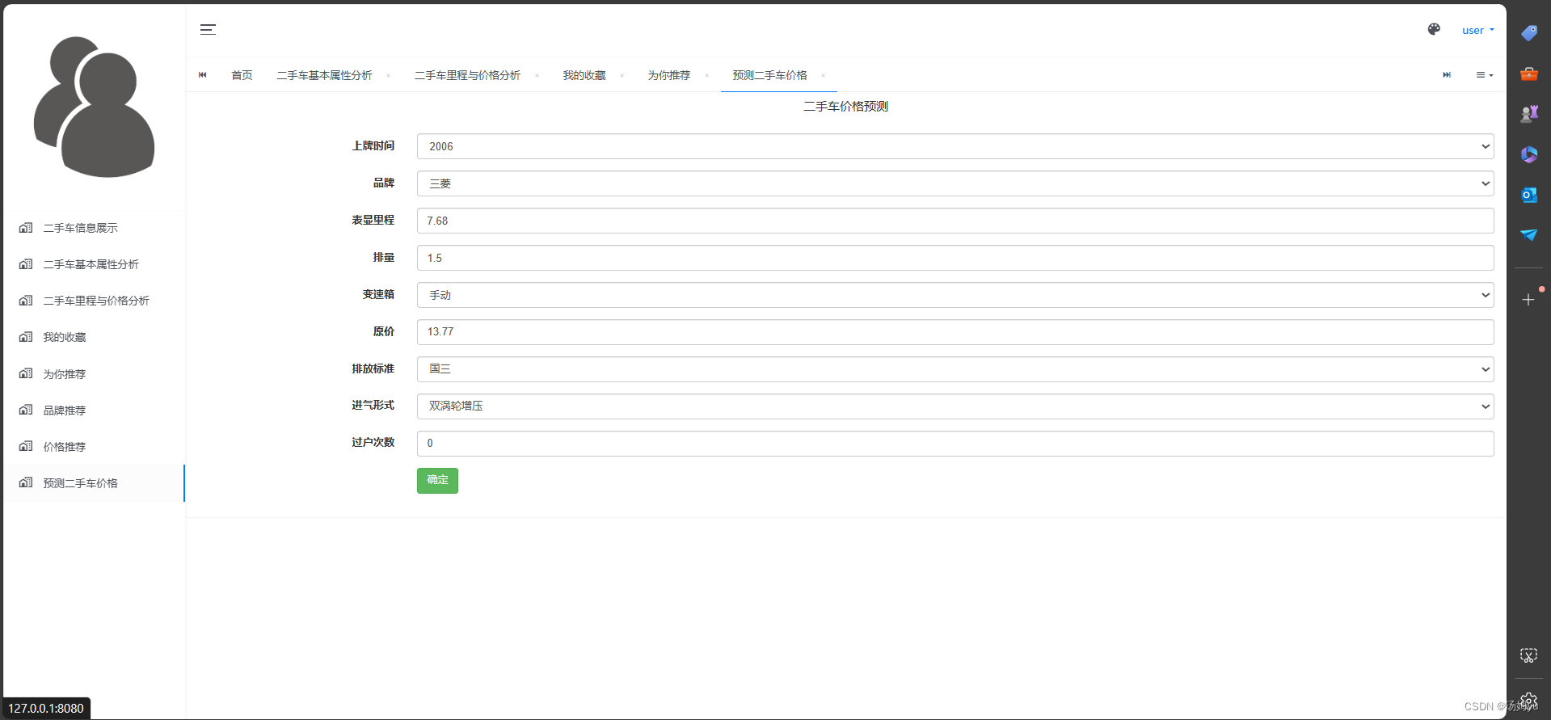Open 二手车里程与价格分析 in the sidebar
Viewport: 1551px width, 720px height.
[x=94, y=301]
